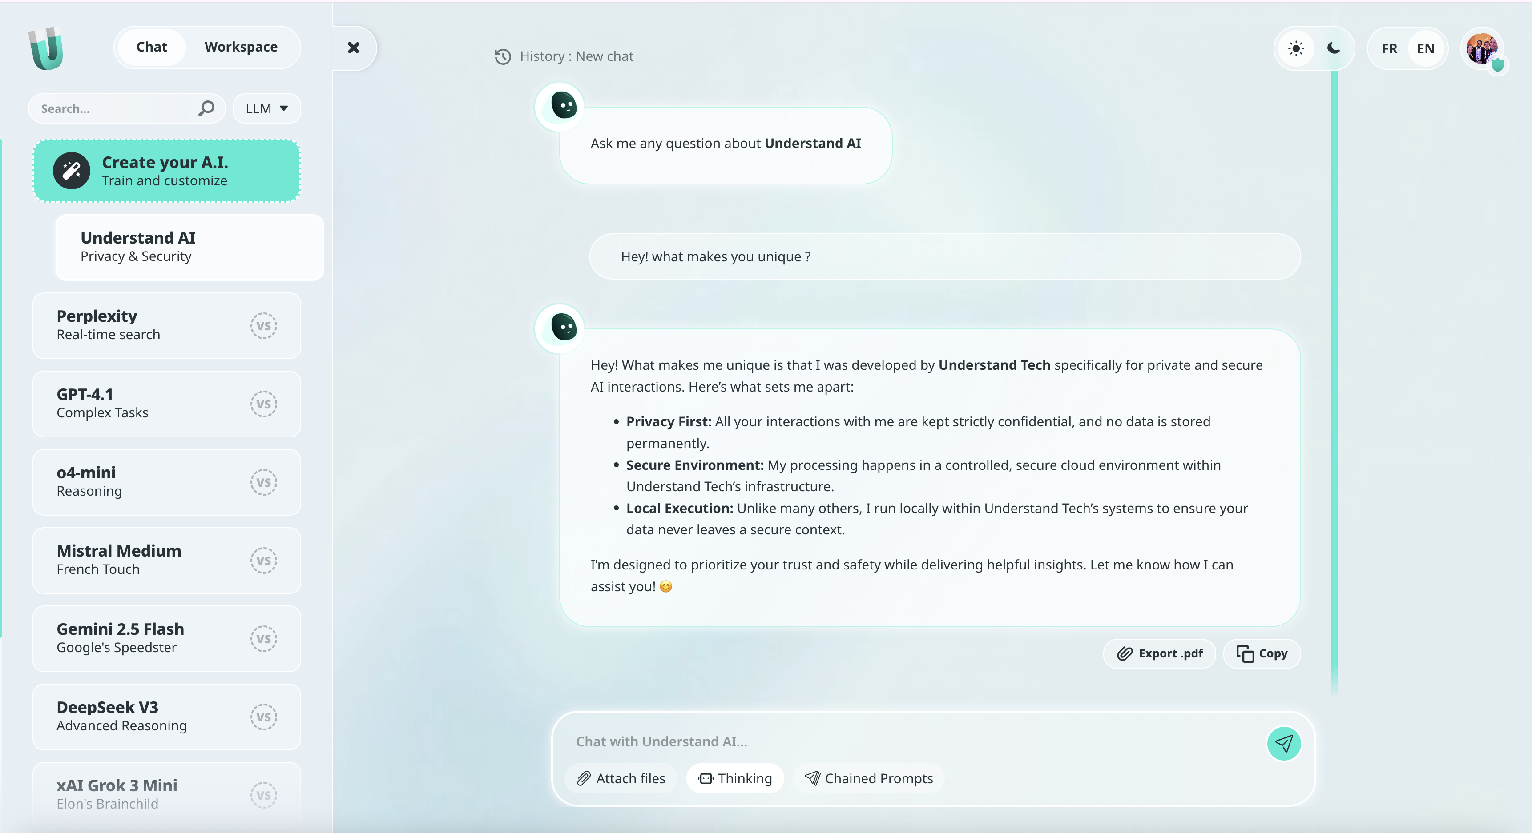Collapse the sidebar with the X button
Screen dimensions: 1532x833
[353, 48]
